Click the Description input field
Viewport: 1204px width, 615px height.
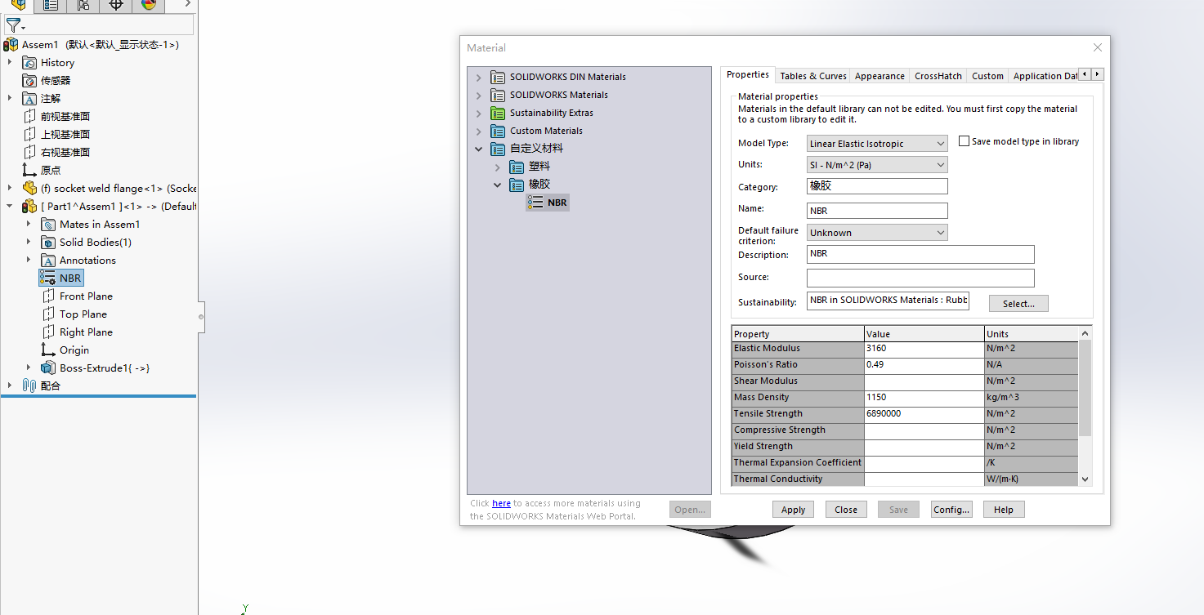[920, 254]
